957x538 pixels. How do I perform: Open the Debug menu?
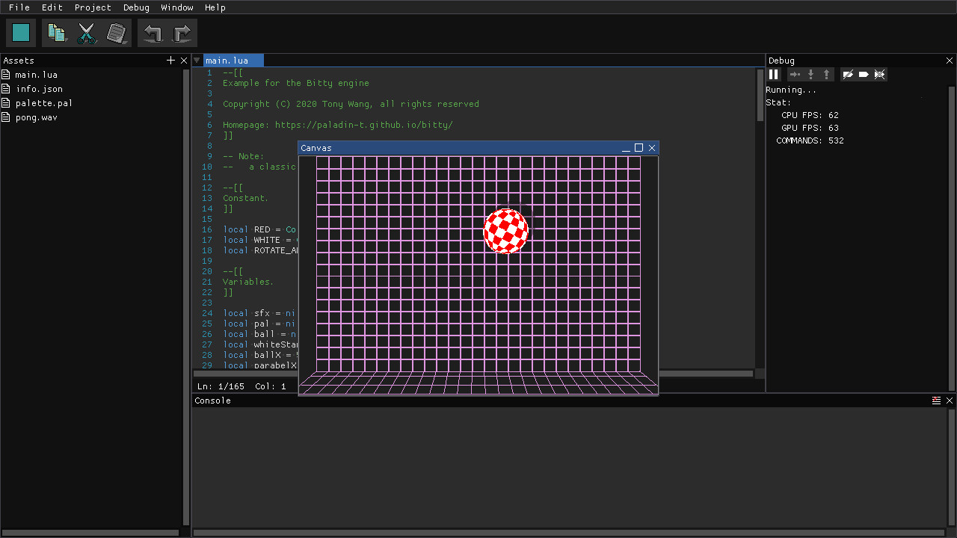tap(136, 7)
